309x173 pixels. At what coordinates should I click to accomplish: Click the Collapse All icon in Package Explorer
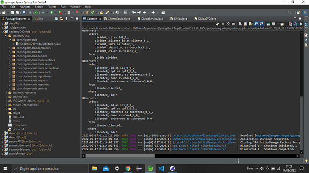[56, 19]
